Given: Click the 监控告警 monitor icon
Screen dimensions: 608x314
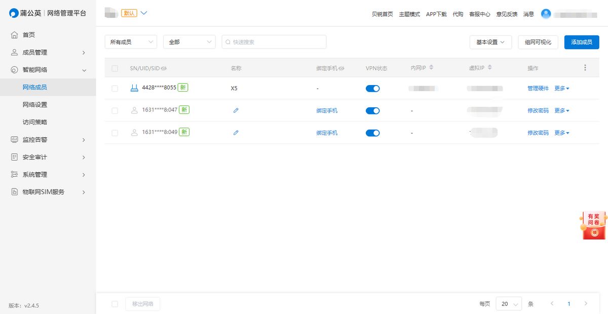Looking at the screenshot, I should (14, 139).
